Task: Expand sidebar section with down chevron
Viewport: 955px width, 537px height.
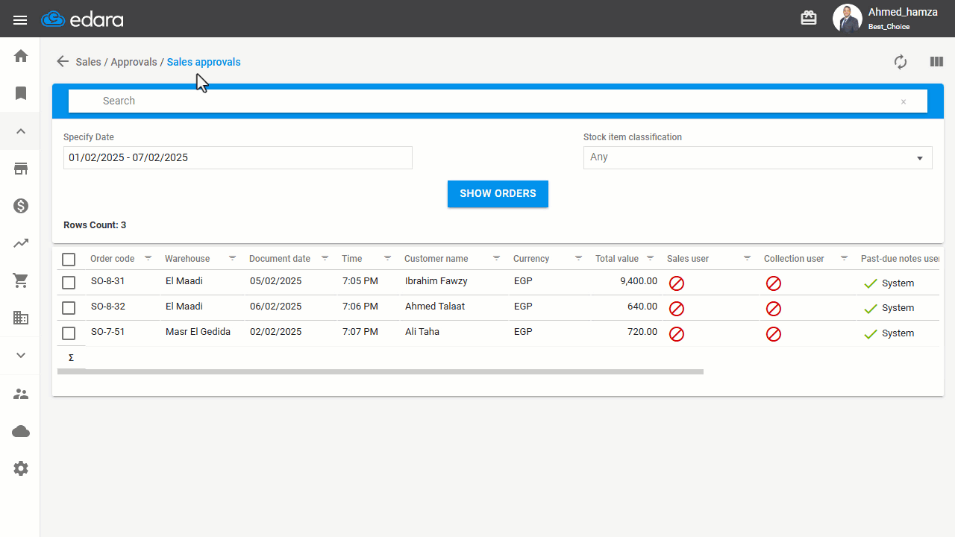Action: [x=21, y=356]
